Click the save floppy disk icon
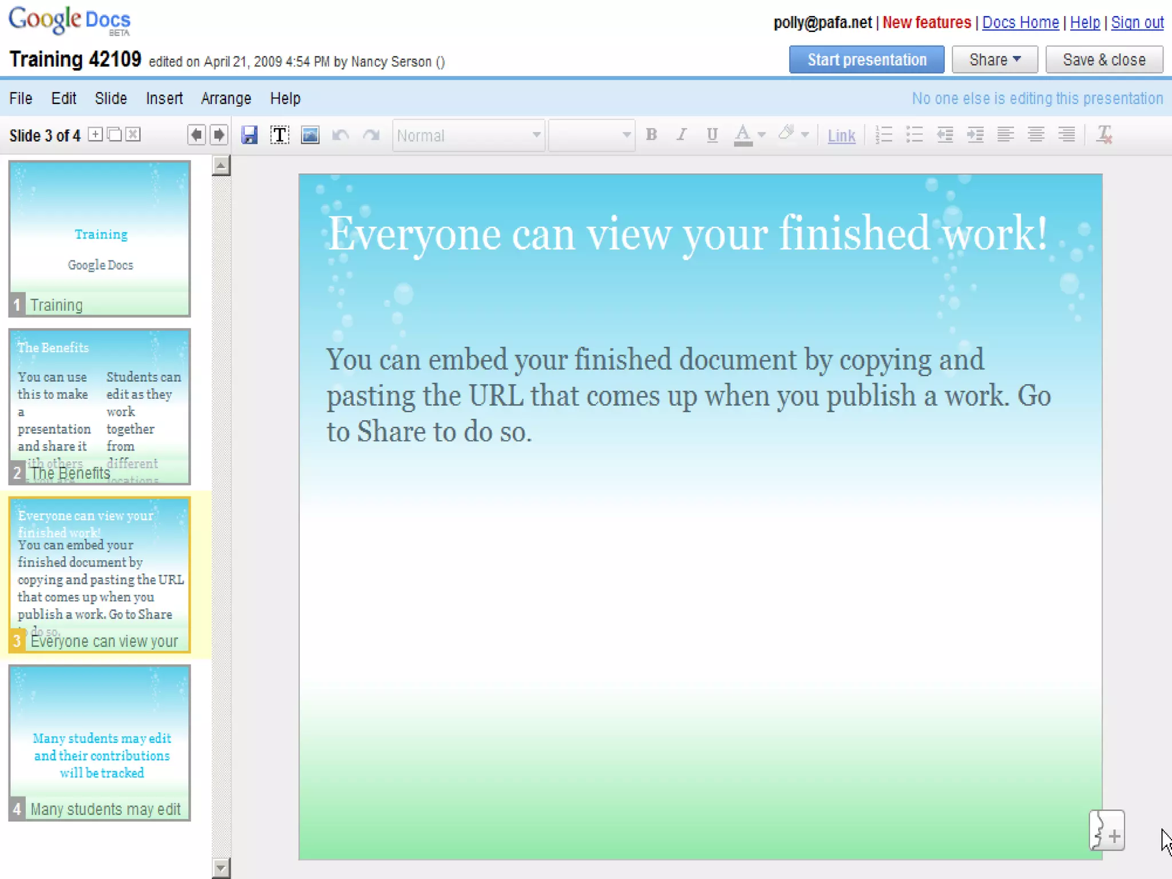Screen dimensions: 1172x879 coord(250,135)
